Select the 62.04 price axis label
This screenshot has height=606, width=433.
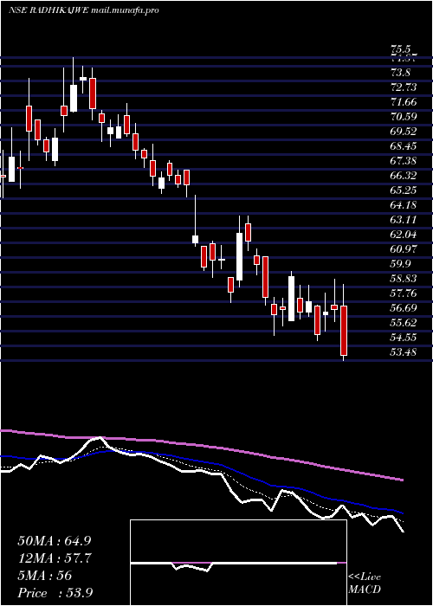pos(404,235)
